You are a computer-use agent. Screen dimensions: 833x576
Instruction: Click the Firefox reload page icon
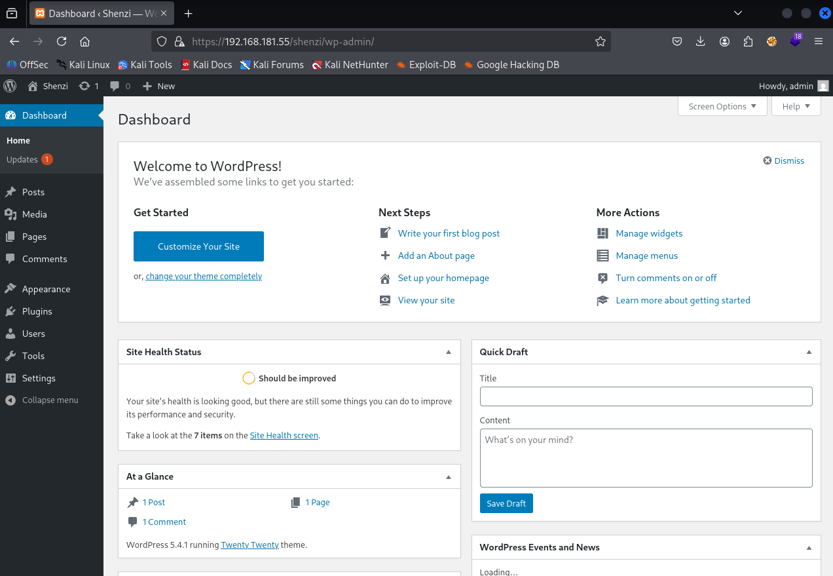click(x=62, y=41)
